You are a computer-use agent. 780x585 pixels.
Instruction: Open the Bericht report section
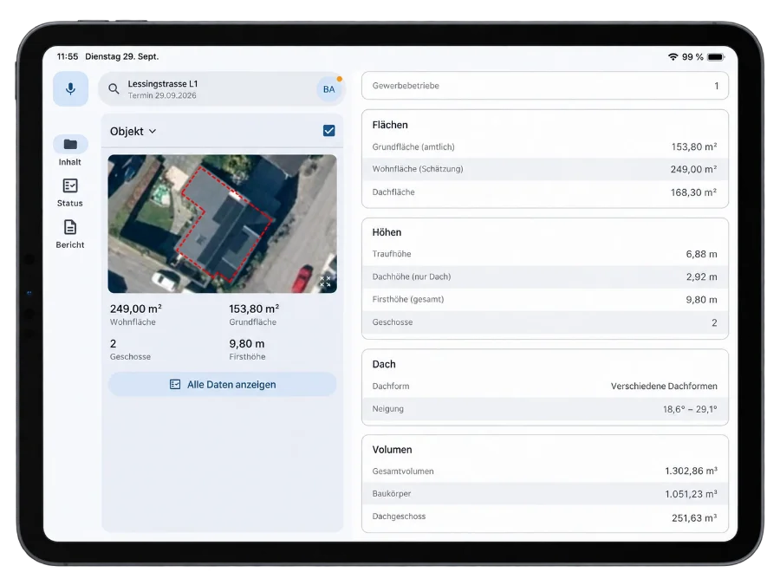70,234
